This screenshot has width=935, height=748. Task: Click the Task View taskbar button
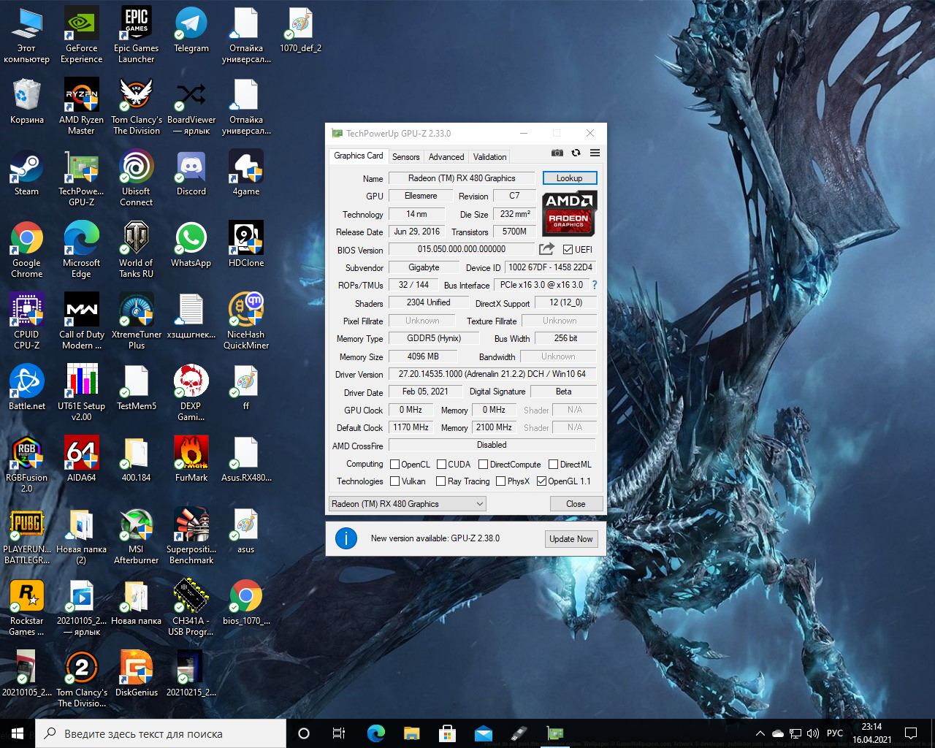point(339,733)
